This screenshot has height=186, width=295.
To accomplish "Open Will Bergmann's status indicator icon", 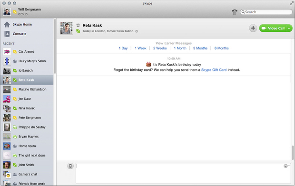I will pos(15,12).
